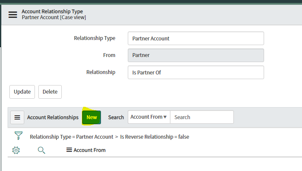This screenshot has width=302, height=171.
Task: Open the form context menu hamburger icon
Action: click(x=12, y=14)
